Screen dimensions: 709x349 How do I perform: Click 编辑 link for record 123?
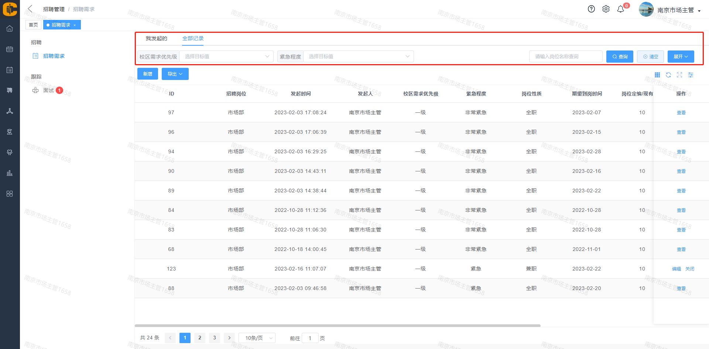coord(676,269)
